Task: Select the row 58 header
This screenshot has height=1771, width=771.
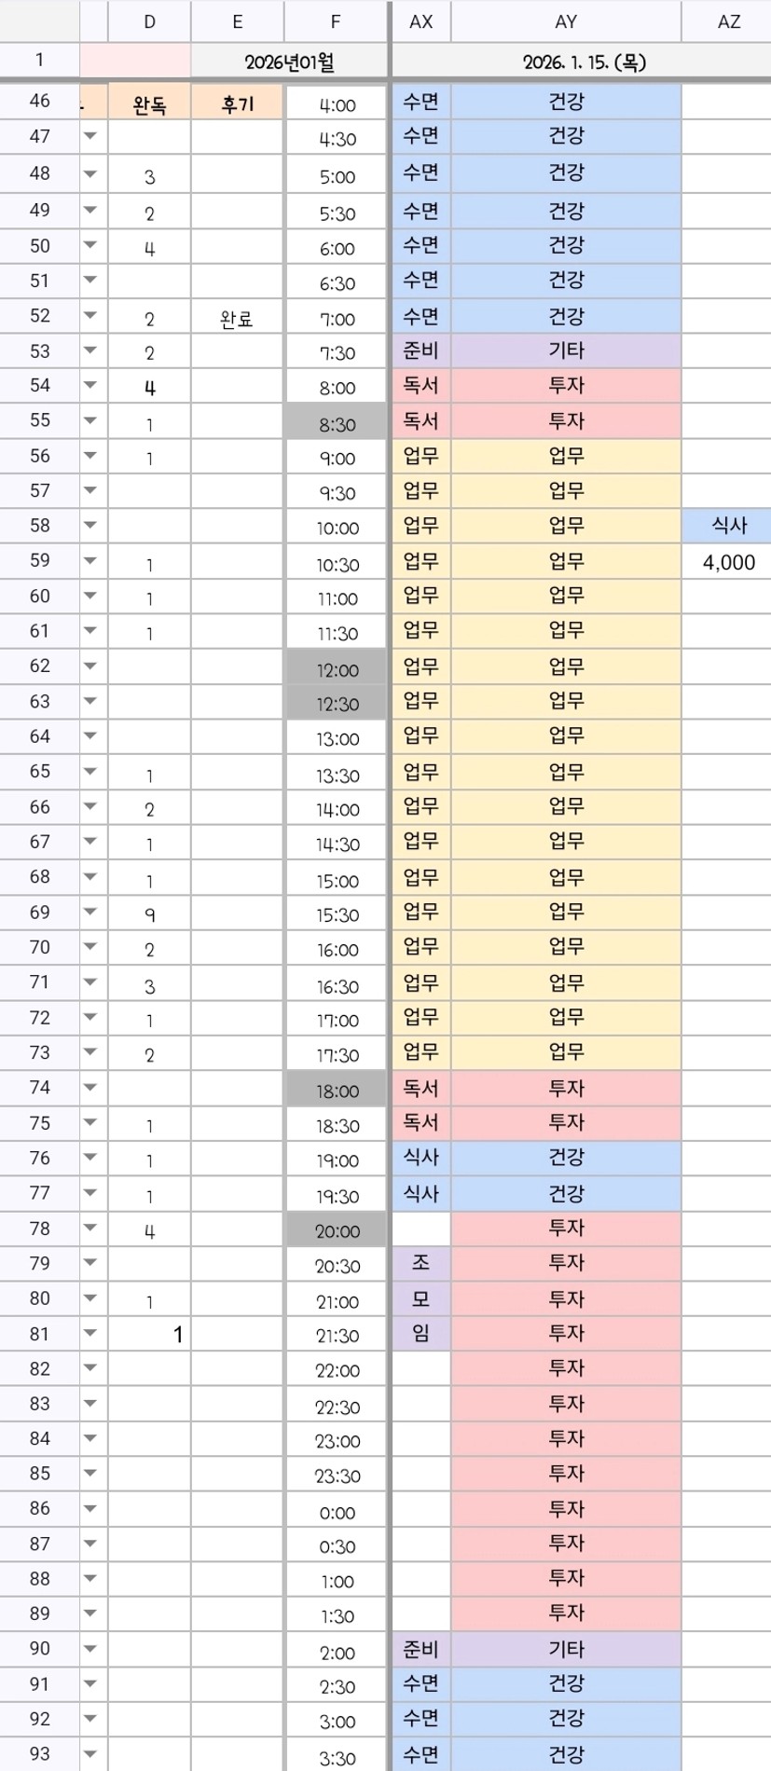Action: pyautogui.click(x=39, y=525)
